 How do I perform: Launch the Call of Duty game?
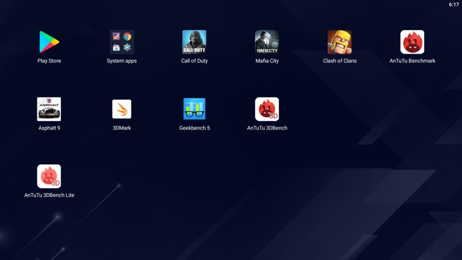coord(194,42)
